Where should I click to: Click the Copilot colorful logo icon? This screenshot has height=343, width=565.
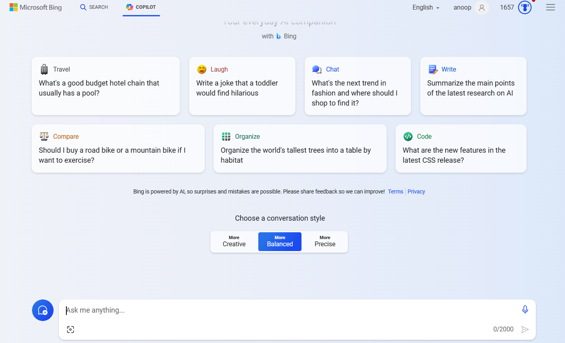pyautogui.click(x=129, y=7)
